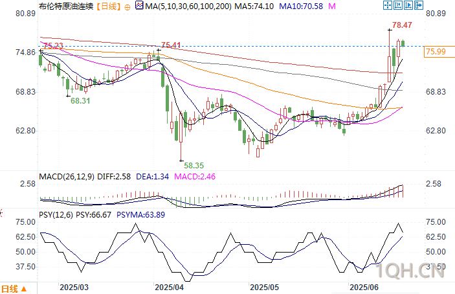Click the magenta M moving-average legend

332,6
